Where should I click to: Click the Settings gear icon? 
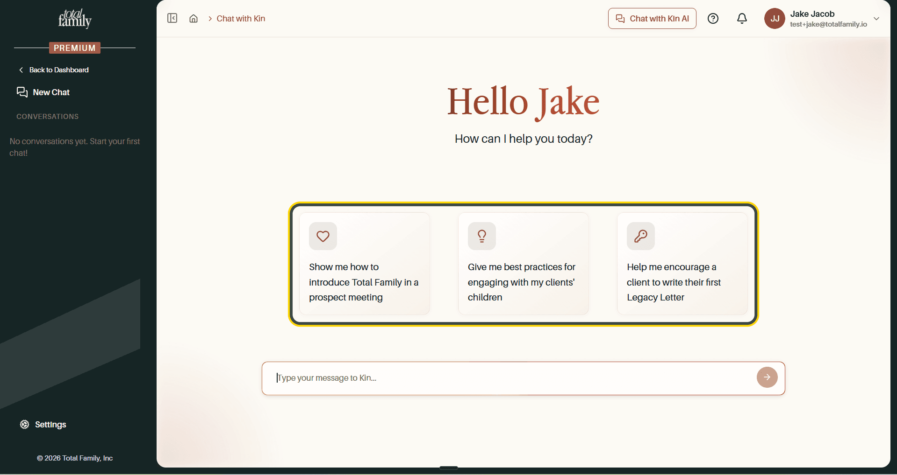click(x=24, y=425)
